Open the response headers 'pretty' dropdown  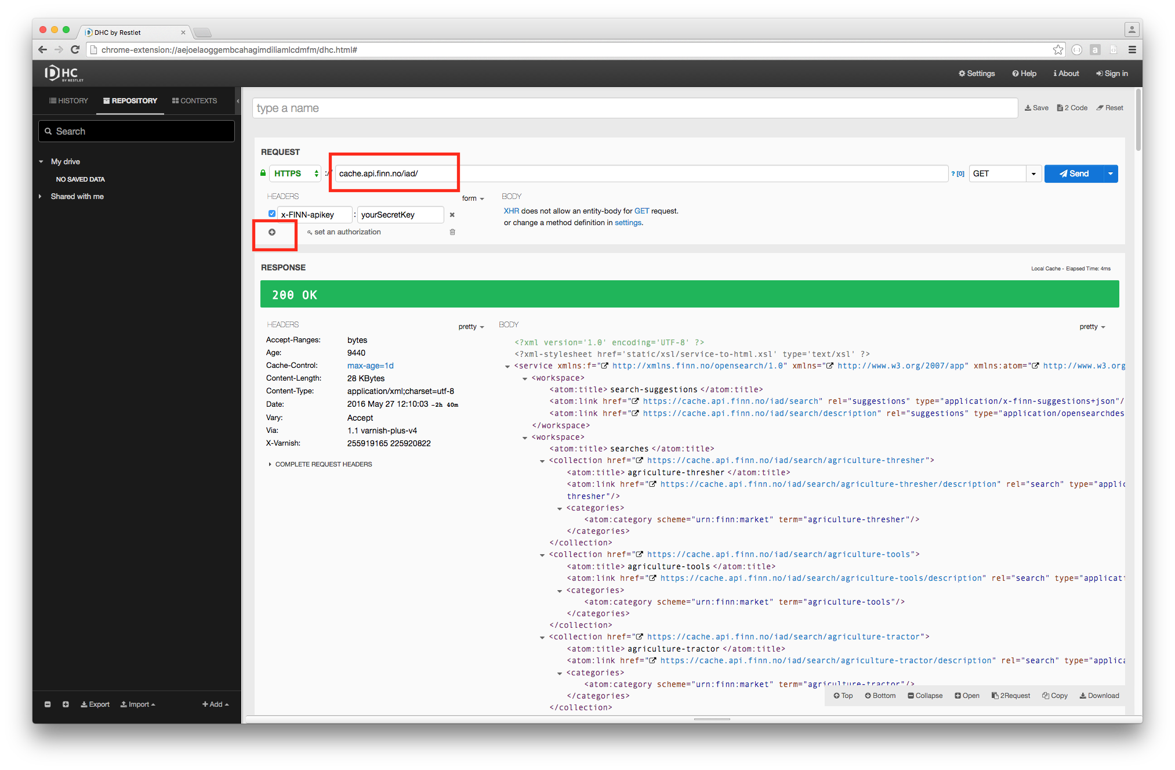point(472,327)
